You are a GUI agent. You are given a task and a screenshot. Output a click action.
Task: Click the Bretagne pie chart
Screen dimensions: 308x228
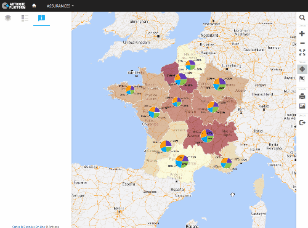[130, 90]
